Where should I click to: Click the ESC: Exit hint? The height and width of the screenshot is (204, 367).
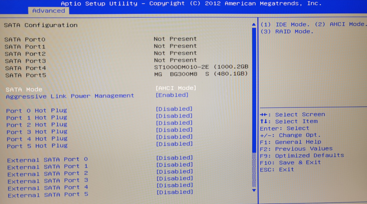277,169
